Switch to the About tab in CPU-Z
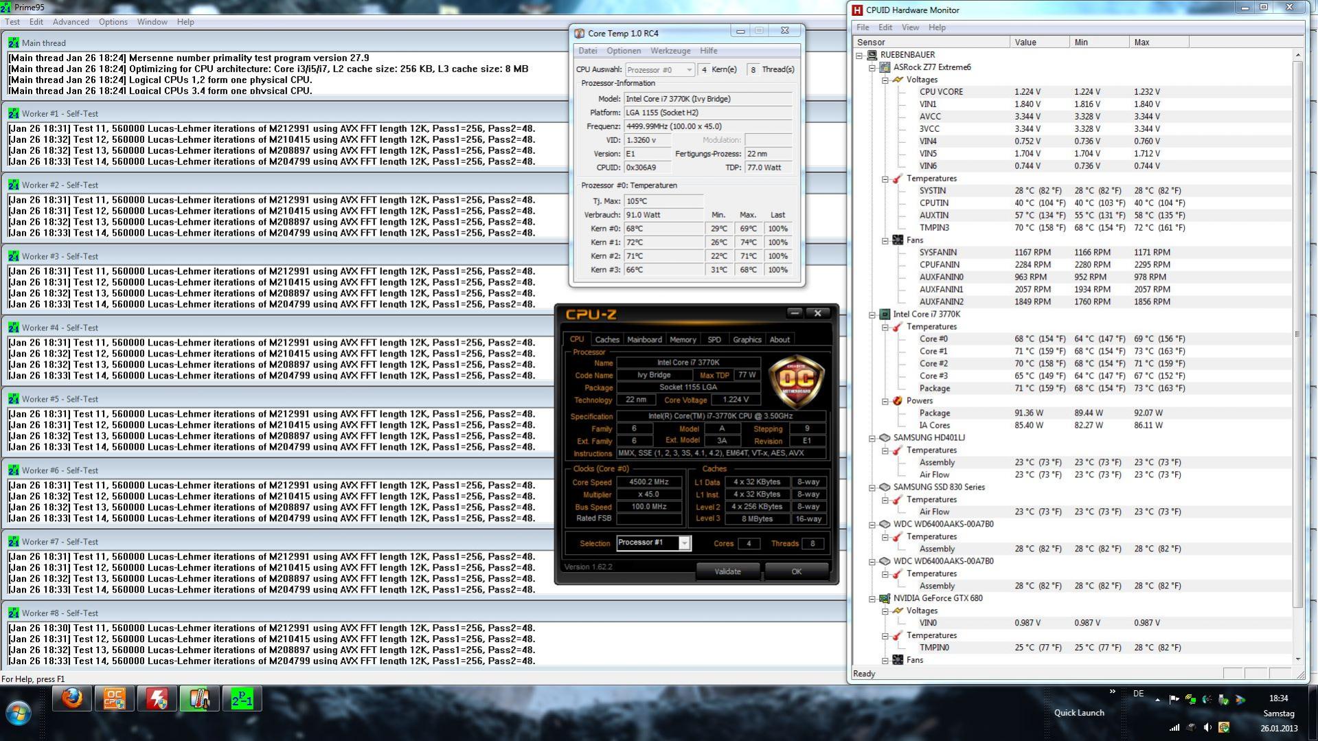 tap(779, 339)
